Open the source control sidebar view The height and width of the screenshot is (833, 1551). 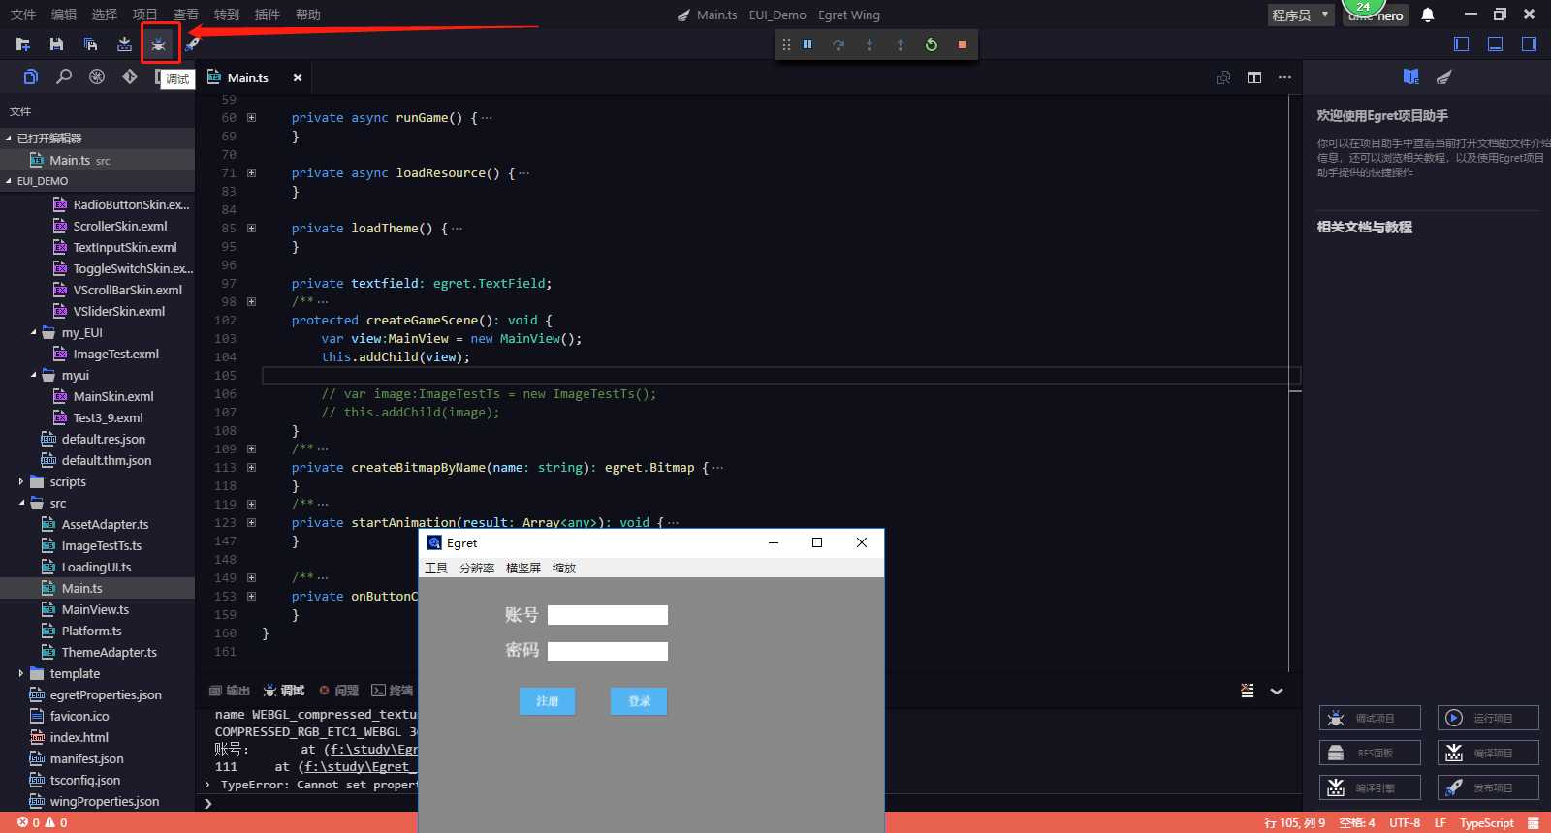point(130,77)
